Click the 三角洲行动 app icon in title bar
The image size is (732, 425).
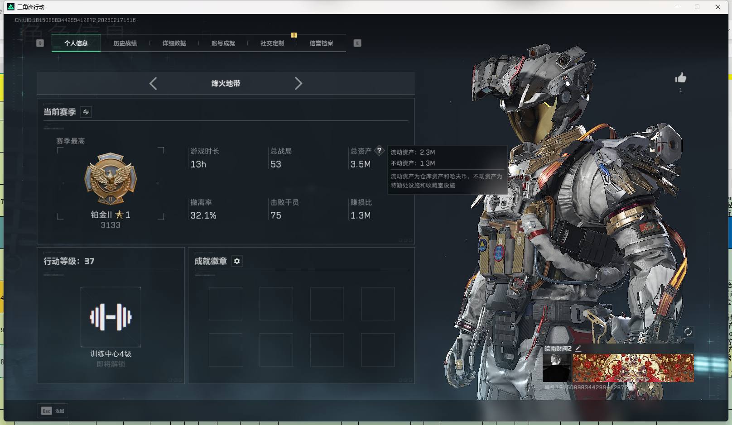(x=11, y=7)
